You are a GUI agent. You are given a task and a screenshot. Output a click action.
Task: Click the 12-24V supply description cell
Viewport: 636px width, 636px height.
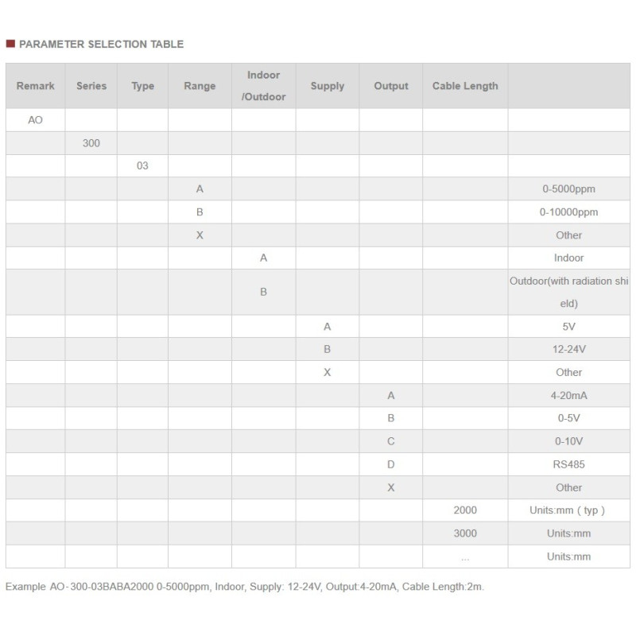[568, 349]
